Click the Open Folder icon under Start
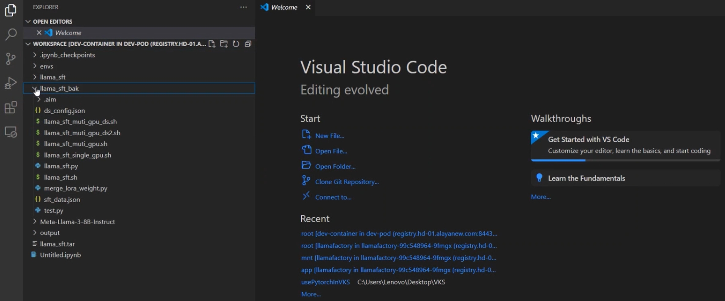 [306, 165]
